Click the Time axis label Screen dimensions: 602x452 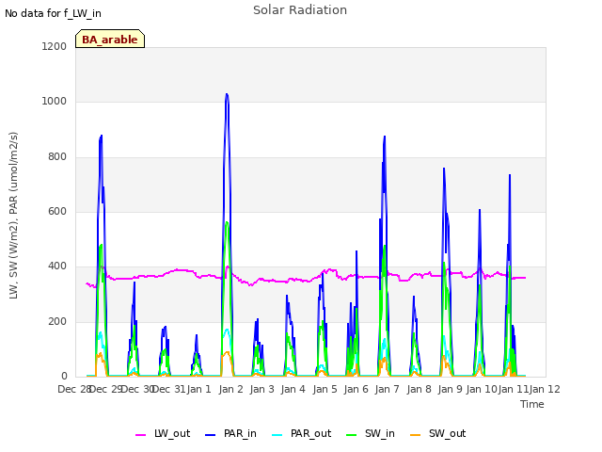tap(532, 404)
